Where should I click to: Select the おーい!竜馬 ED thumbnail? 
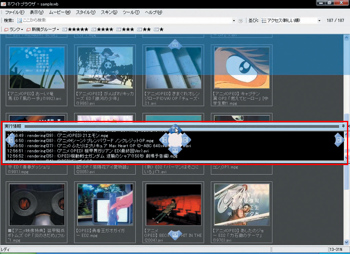[37, 67]
